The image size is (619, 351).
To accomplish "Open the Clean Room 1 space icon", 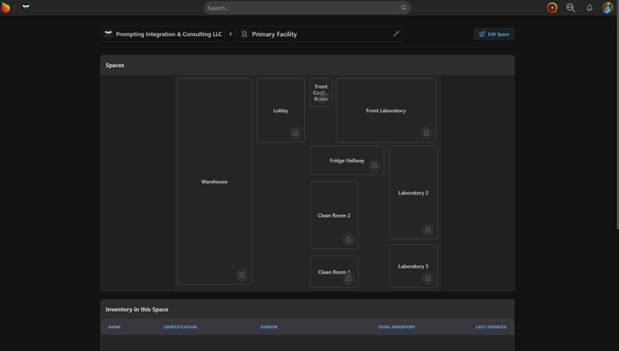I will coord(348,278).
